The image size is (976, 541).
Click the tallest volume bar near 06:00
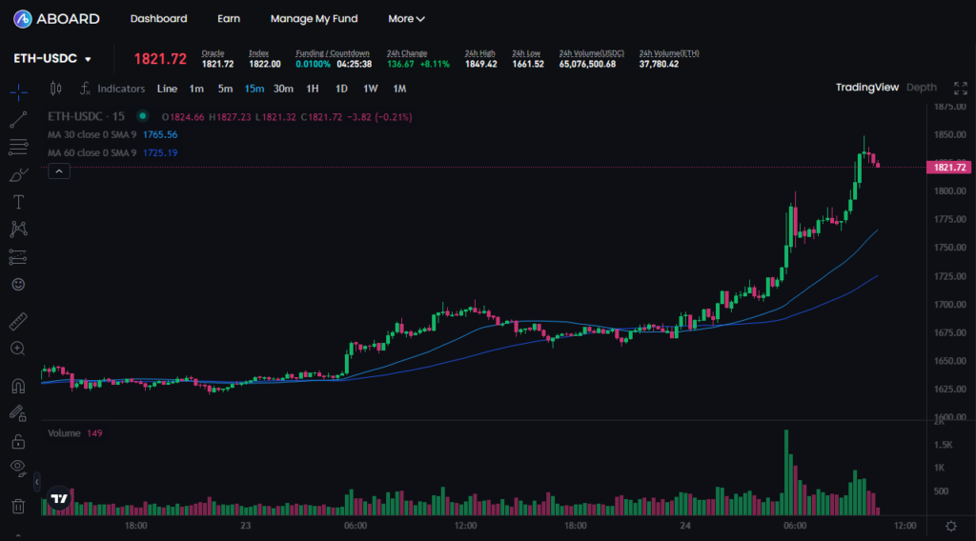(x=786, y=472)
